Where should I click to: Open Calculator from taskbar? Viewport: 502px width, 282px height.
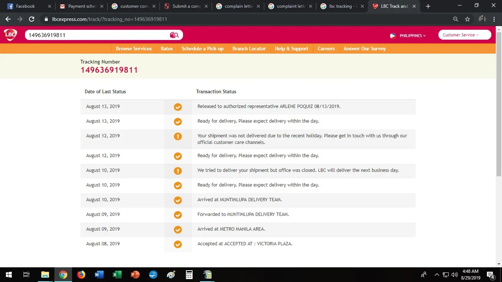tap(189, 275)
